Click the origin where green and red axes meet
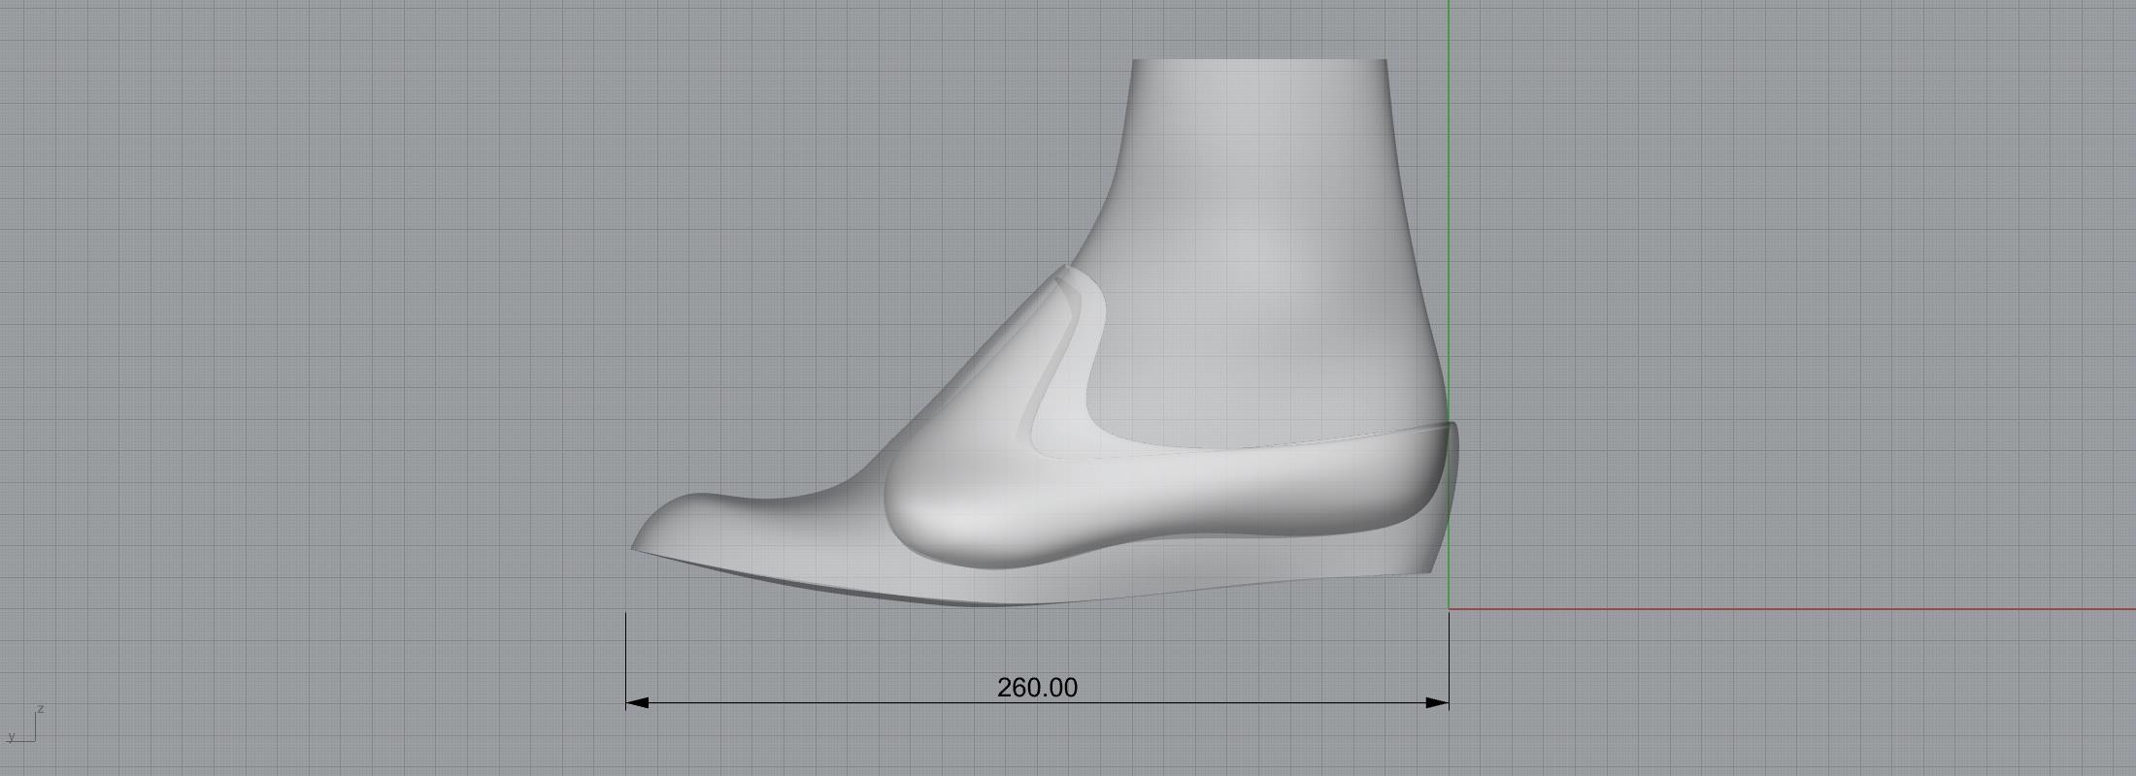 pos(1449,609)
